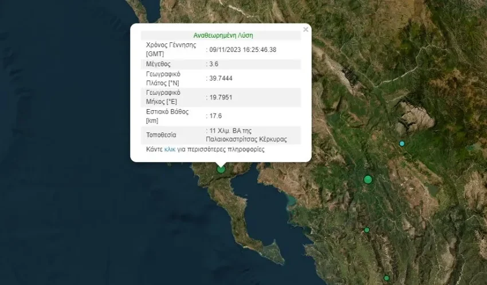Click the 'Γεωγραφικό Πλάτος [°N]' label

click(163, 78)
